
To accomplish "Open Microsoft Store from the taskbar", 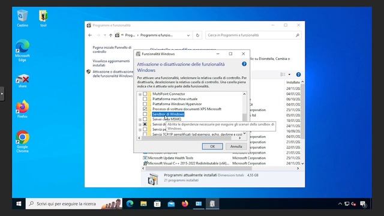I will 157,204.
